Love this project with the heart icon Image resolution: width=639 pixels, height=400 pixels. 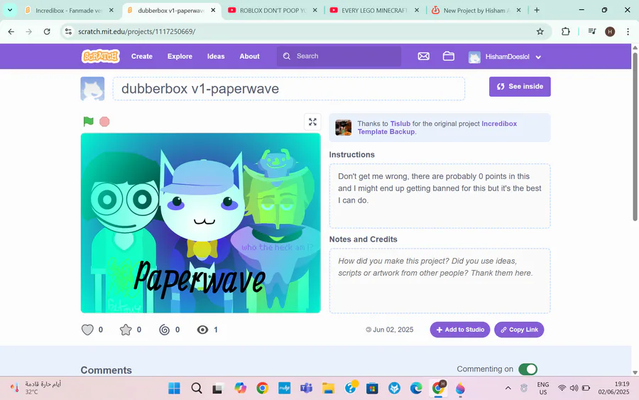click(x=87, y=330)
